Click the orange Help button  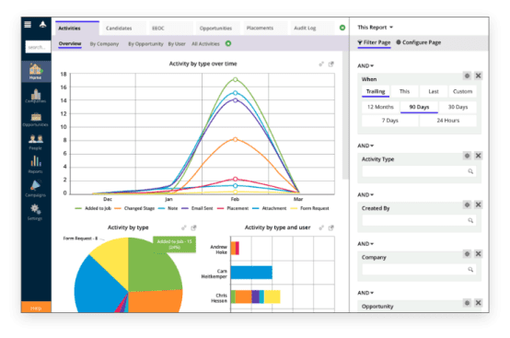pyautogui.click(x=36, y=307)
